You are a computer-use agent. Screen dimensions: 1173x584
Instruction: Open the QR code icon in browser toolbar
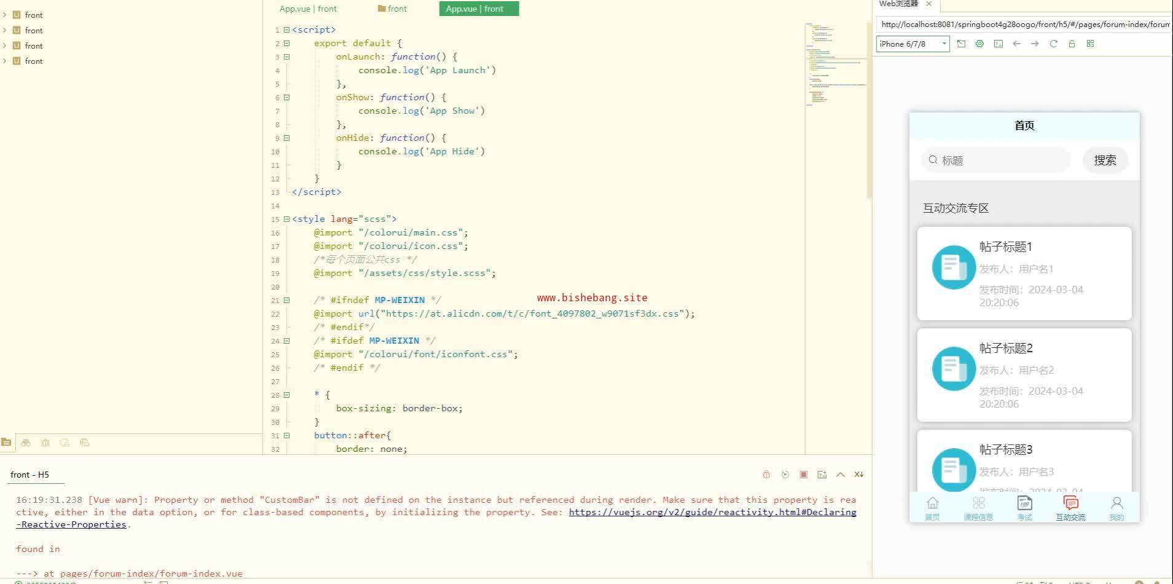pos(1090,44)
